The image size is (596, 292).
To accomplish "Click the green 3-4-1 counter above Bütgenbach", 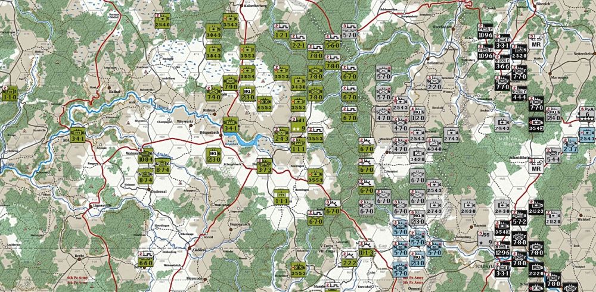I will pos(230,124).
